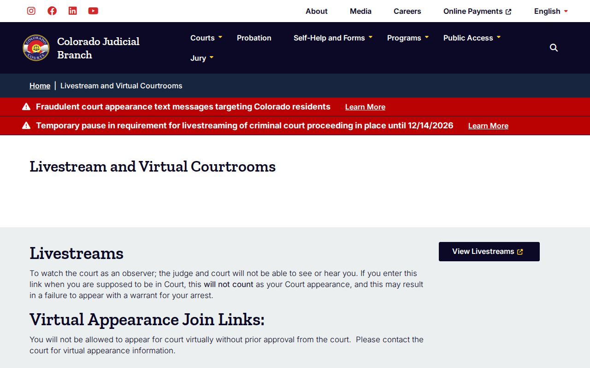590x368 pixels.
Task: Open the English language selector
Action: pyautogui.click(x=551, y=11)
